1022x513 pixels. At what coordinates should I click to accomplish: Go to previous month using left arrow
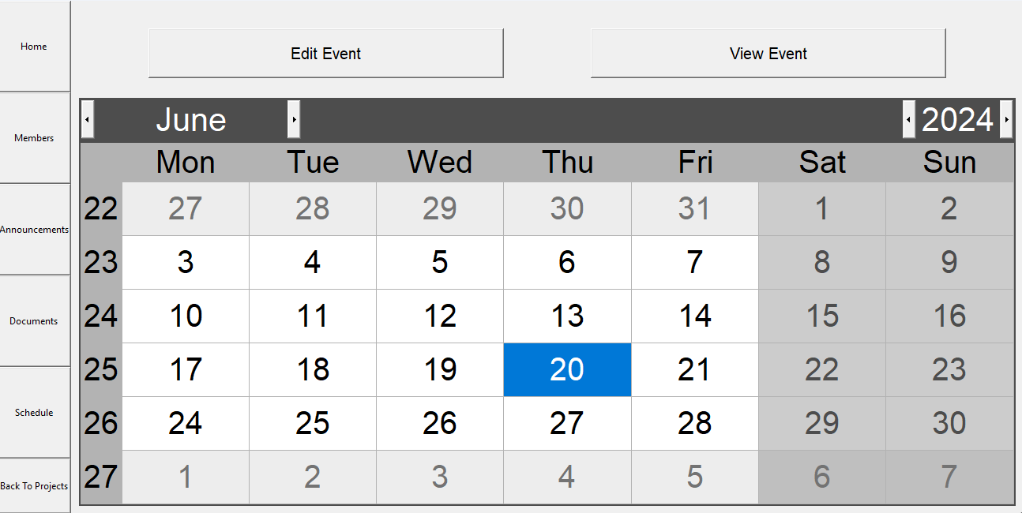88,120
